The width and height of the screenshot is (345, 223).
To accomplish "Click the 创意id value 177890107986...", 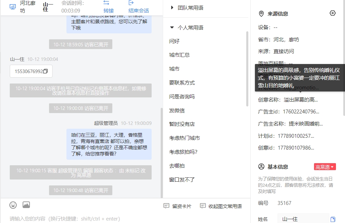I will 296,148.
